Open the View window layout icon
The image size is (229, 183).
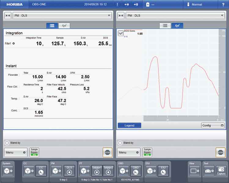pyautogui.click(x=195, y=171)
